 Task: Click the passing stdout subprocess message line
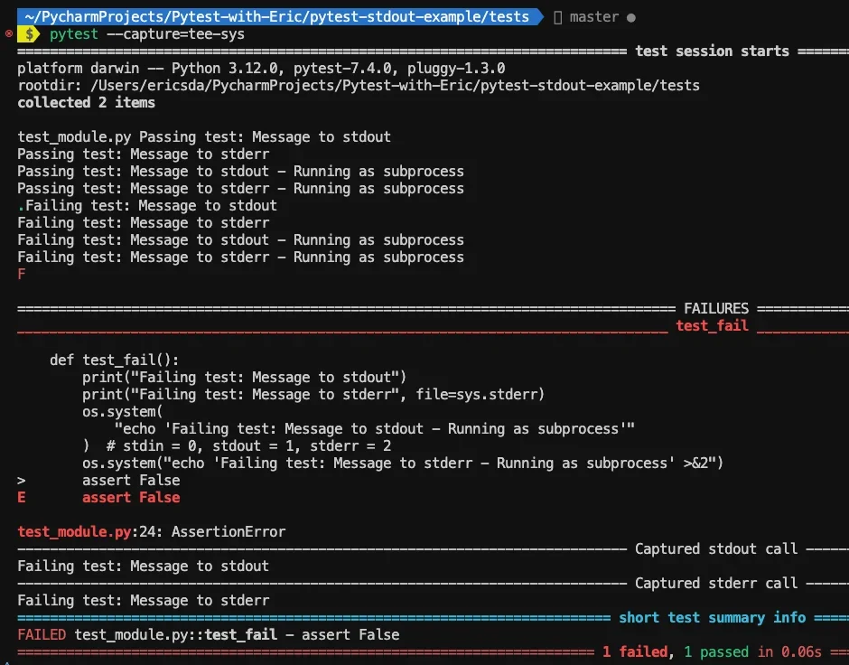click(240, 171)
